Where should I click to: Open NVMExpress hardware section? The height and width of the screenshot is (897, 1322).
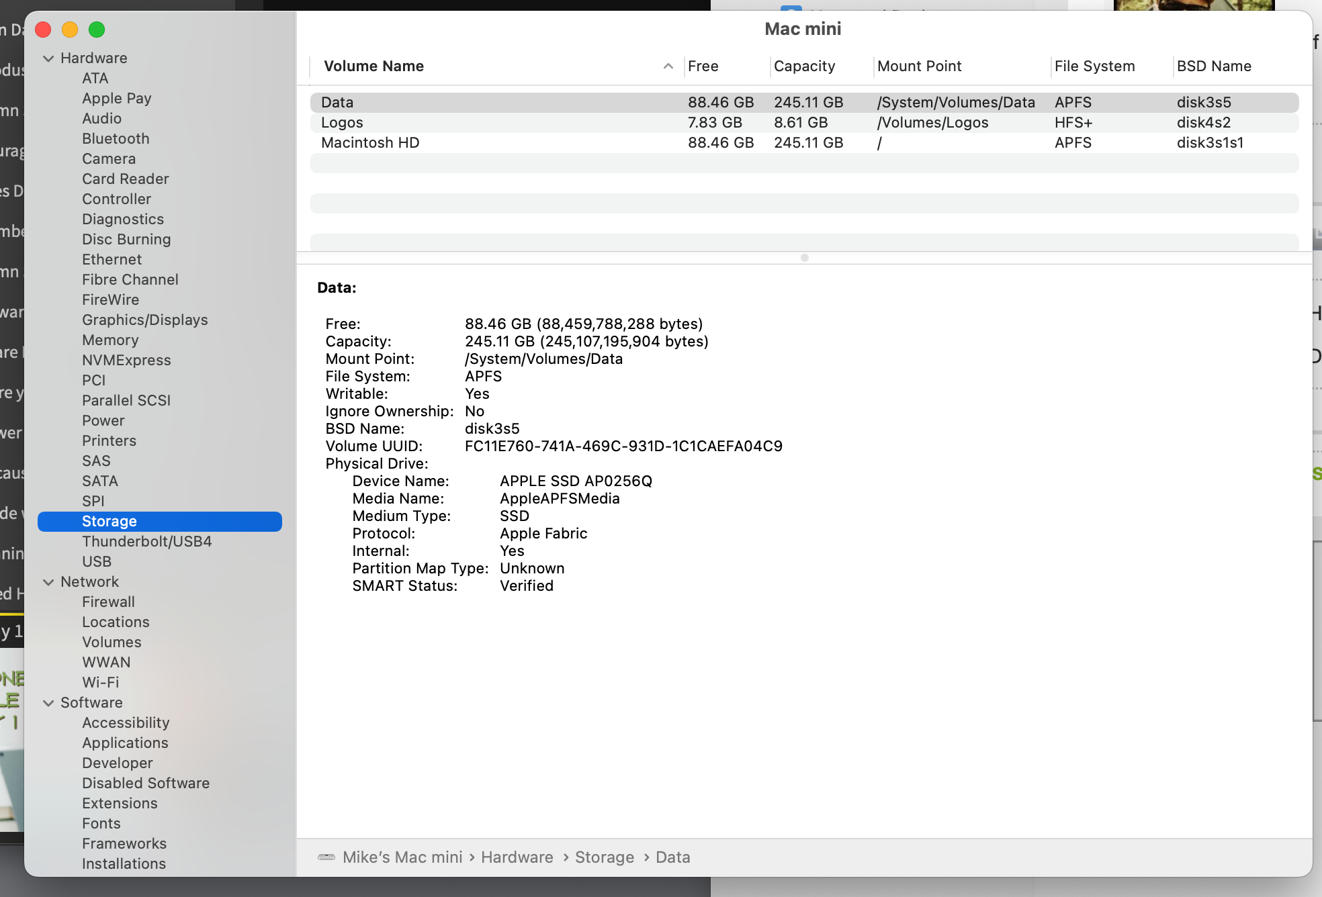[126, 360]
